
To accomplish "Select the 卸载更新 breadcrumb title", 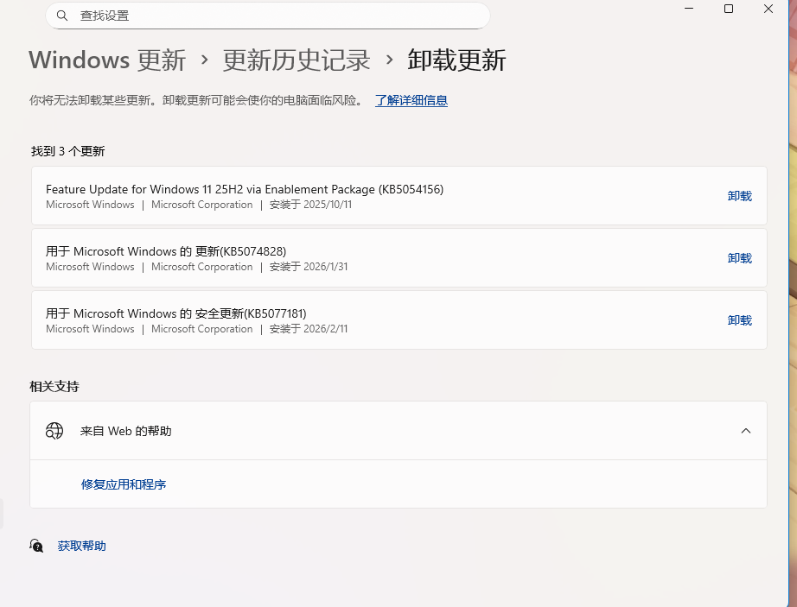I will (456, 60).
